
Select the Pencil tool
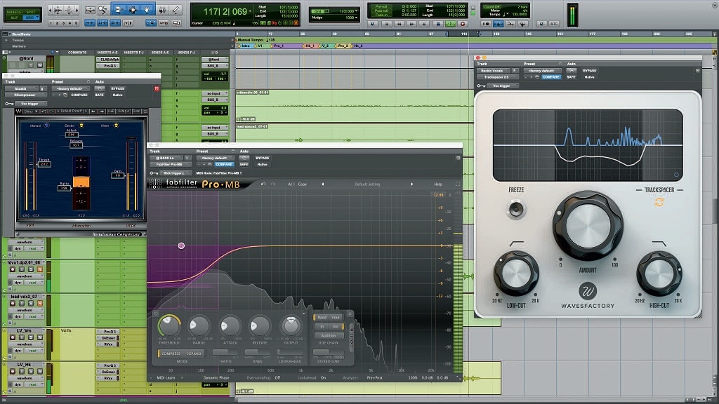point(175,10)
